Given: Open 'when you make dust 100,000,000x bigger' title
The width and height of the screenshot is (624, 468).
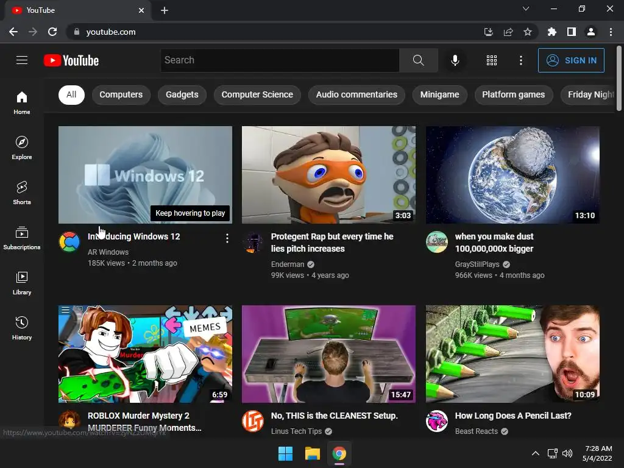Looking at the screenshot, I should point(494,243).
